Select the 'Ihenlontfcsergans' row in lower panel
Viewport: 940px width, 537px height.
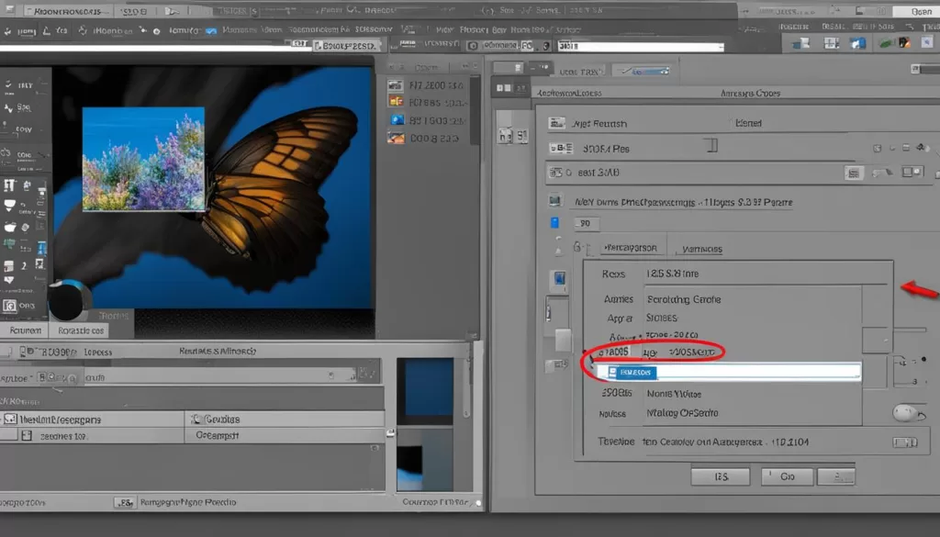coord(93,419)
